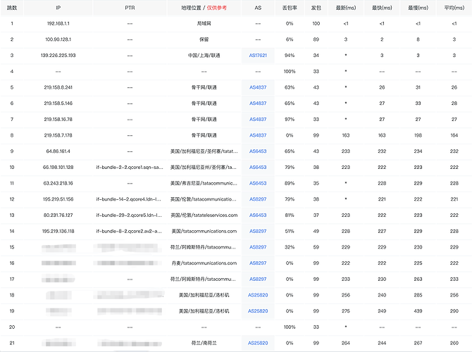Viewport: 472px width, 352px height.
Task: Open AS6453 link for 80.231.76.127
Action: click(258, 215)
